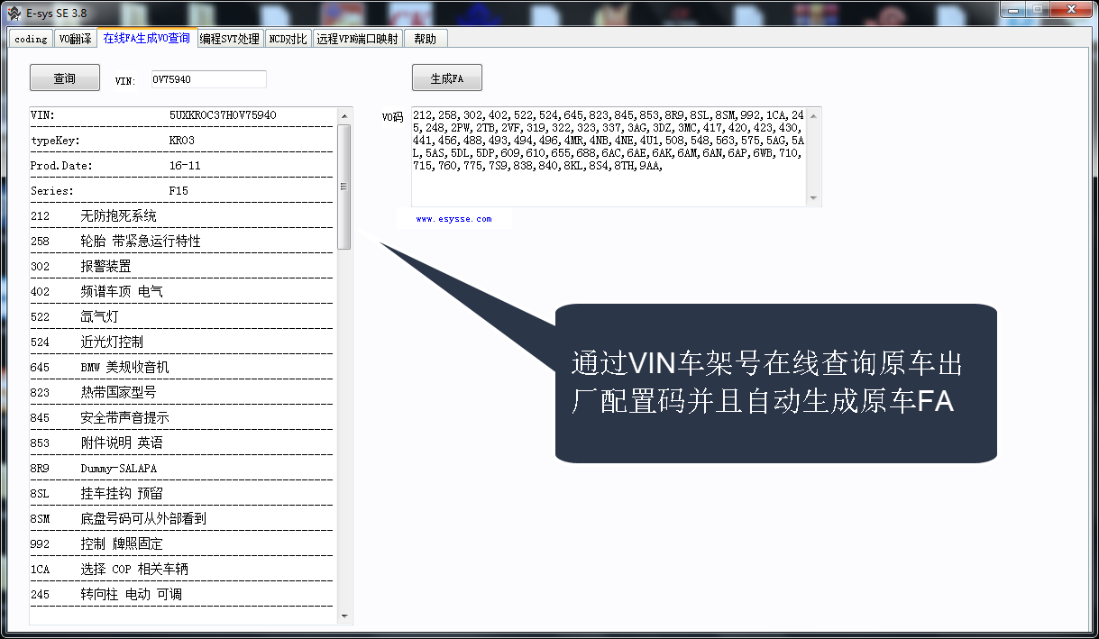This screenshot has height=639, width=1099.
Task: Switch to the NCD对比 tab
Action: tap(288, 39)
